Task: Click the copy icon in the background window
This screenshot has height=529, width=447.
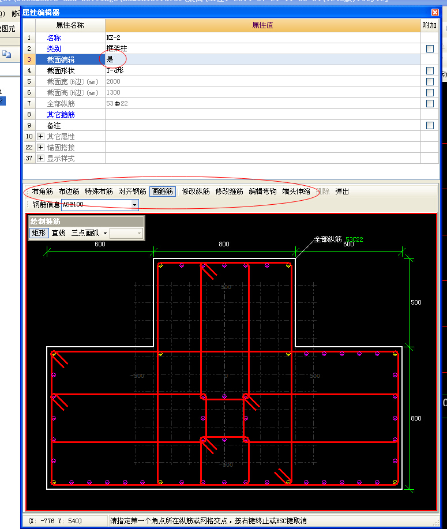Action: coord(7,54)
